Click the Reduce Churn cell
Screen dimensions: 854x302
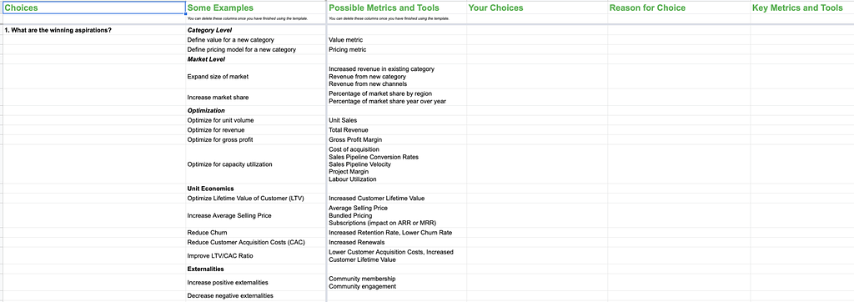pos(256,232)
